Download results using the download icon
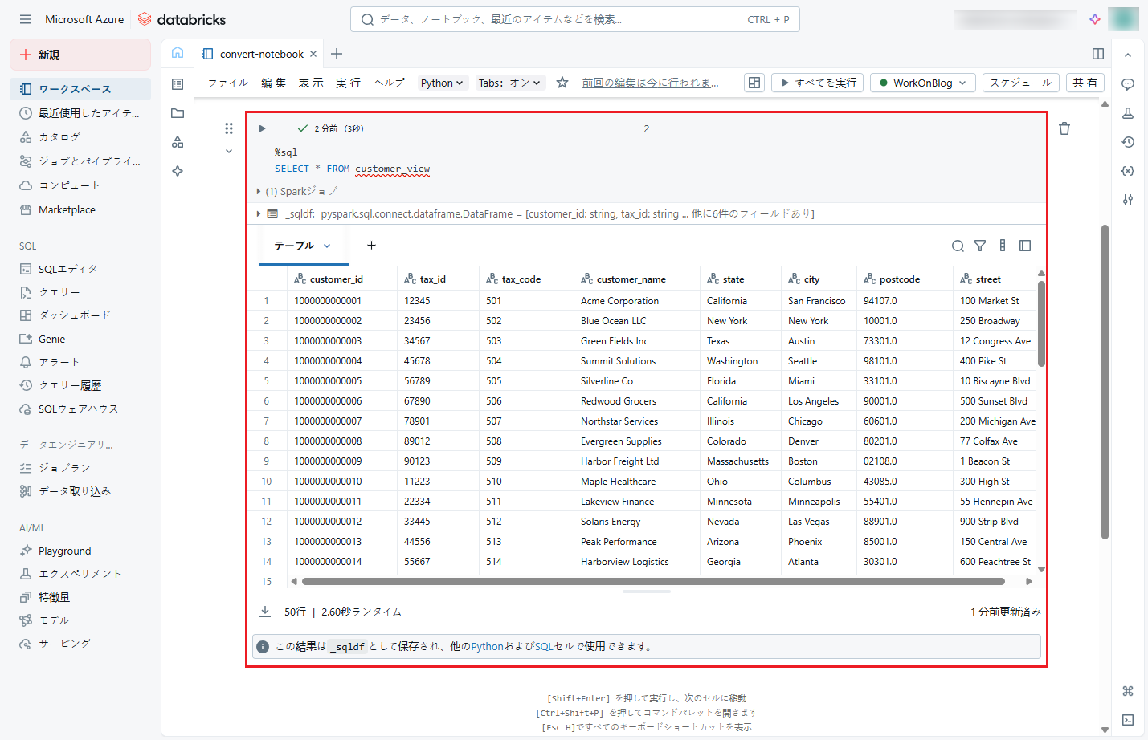The width and height of the screenshot is (1148, 740). (265, 612)
